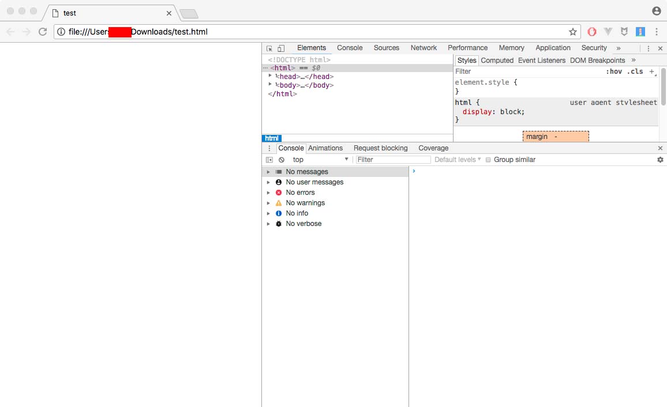Click the html breadcrumb at Elements bottom
This screenshot has height=407, width=667.
tap(272, 138)
